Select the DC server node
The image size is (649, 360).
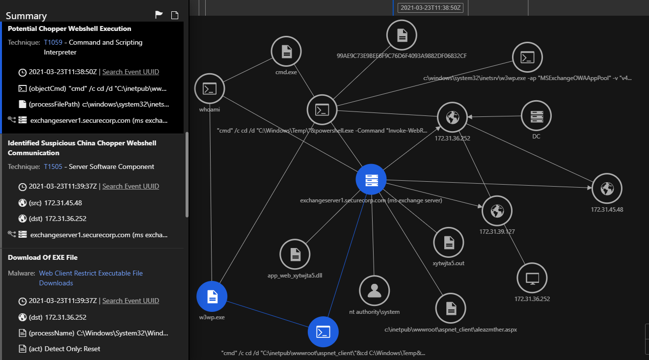click(536, 116)
